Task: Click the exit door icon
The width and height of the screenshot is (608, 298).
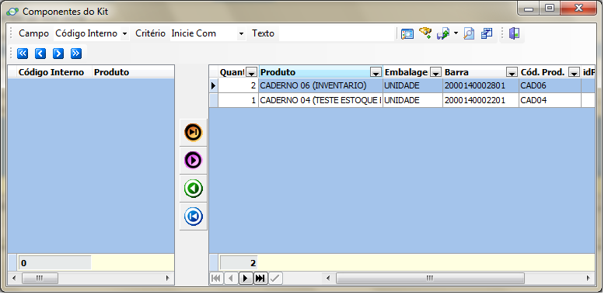Action: [514, 33]
